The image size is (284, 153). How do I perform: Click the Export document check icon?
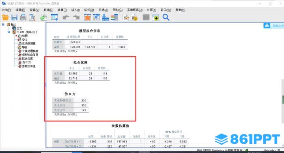click(x=43, y=17)
